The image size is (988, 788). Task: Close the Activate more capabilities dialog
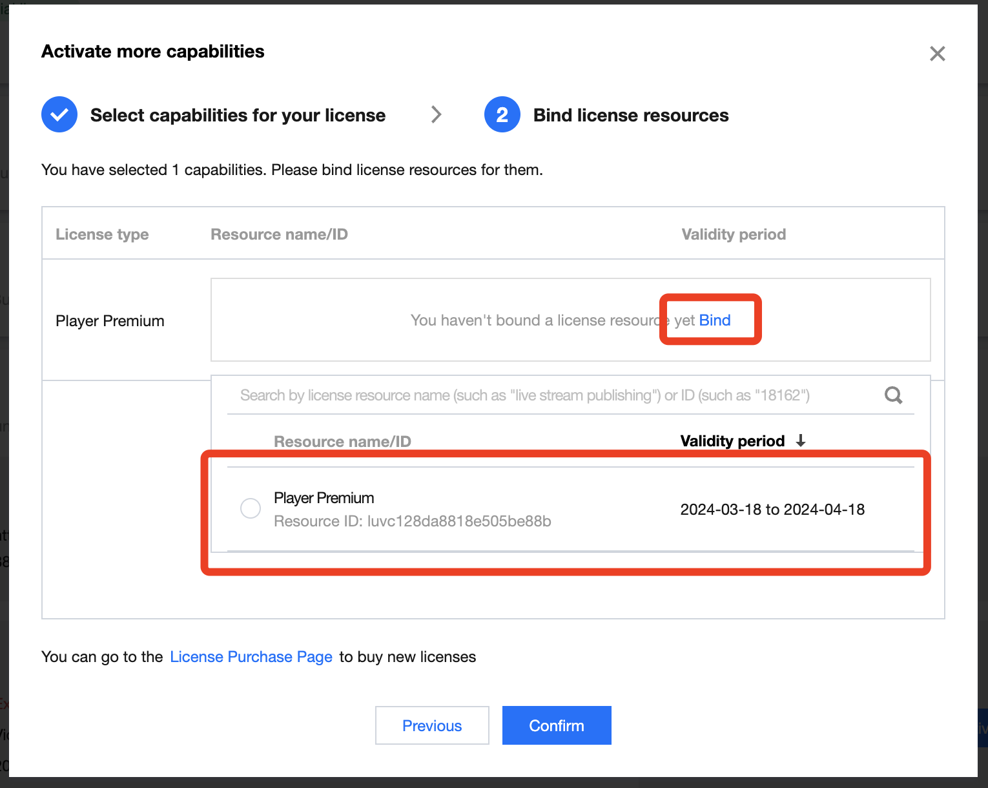coord(937,54)
